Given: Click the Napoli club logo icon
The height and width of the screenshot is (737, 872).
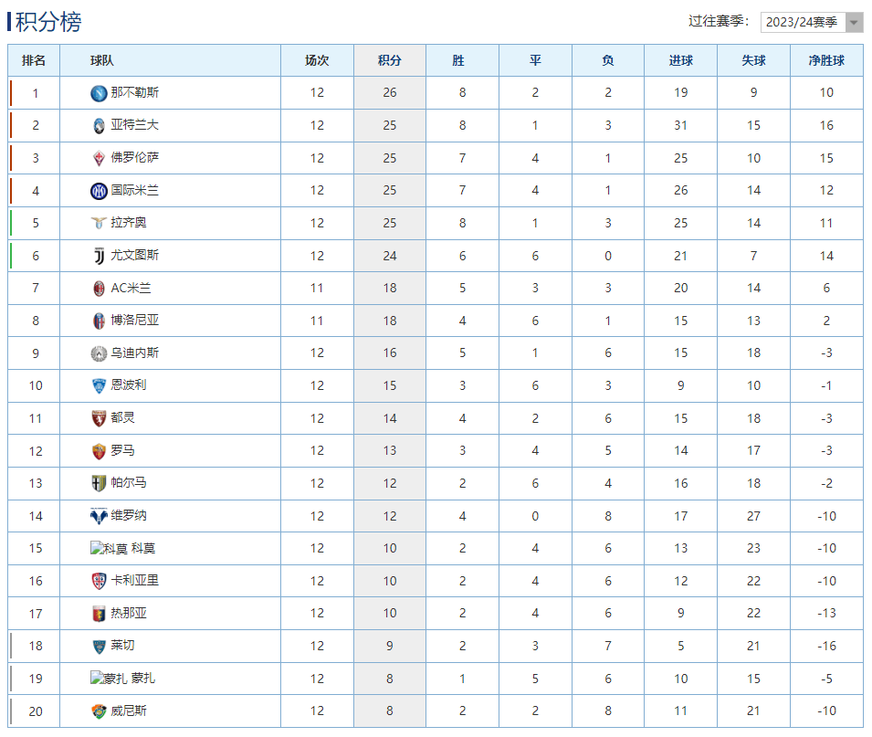Looking at the screenshot, I should [99, 93].
